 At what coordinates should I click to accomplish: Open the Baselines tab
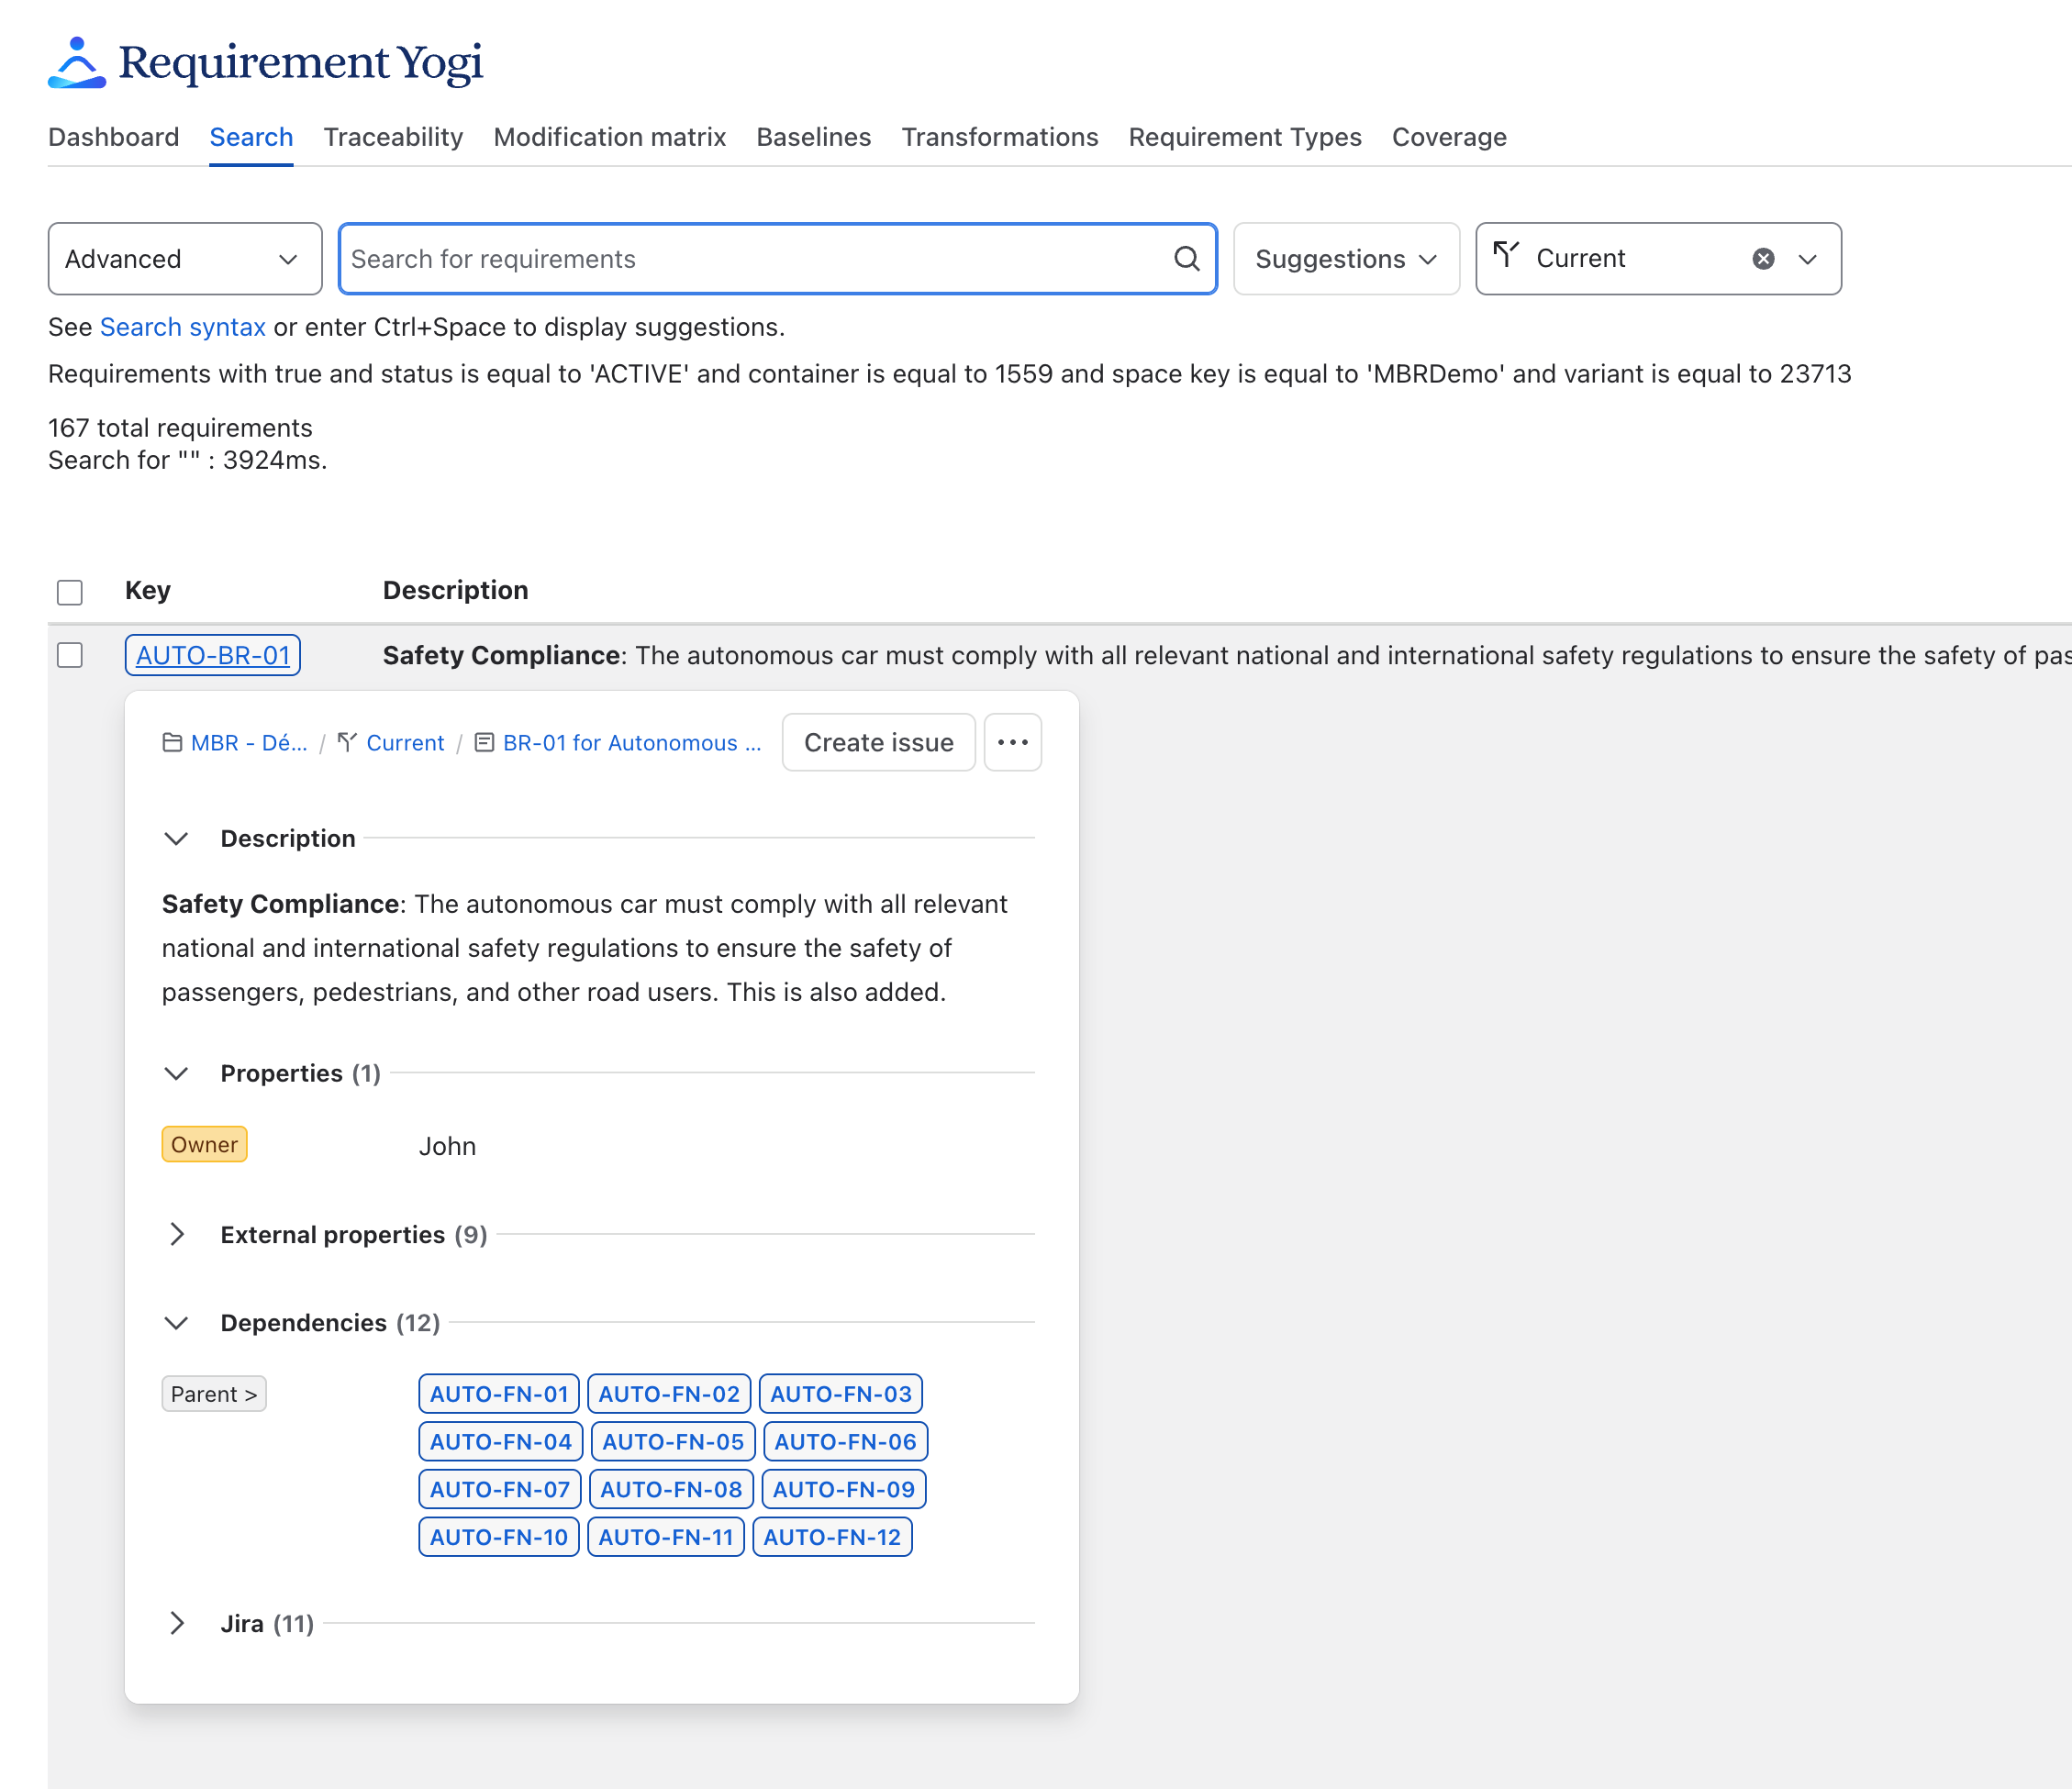[814, 137]
